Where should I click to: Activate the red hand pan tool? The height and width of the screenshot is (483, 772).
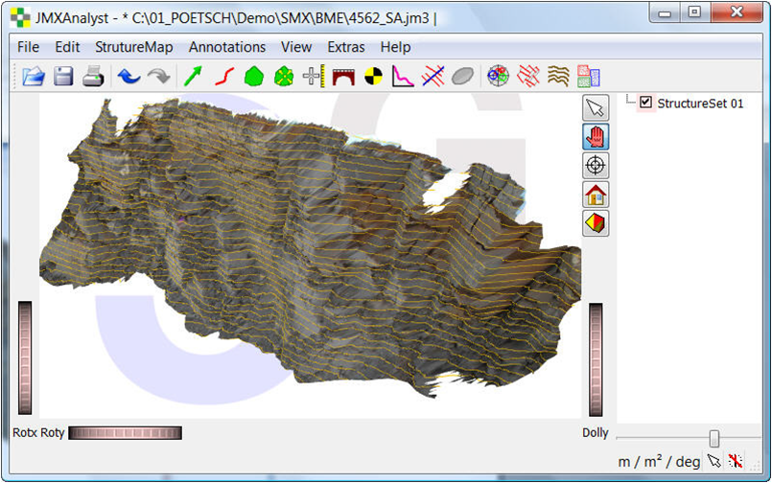(x=596, y=137)
